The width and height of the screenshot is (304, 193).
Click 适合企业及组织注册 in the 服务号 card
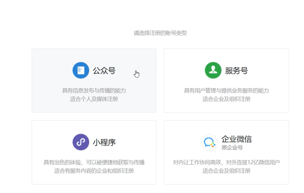[x=226, y=99]
